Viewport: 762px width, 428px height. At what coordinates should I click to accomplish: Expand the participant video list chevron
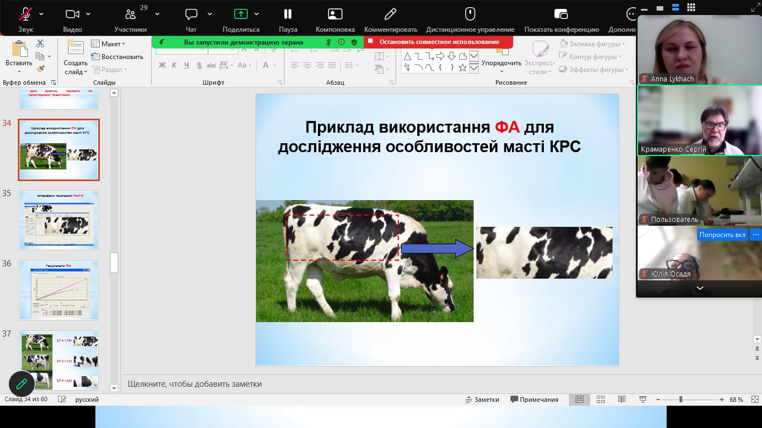[x=700, y=288]
